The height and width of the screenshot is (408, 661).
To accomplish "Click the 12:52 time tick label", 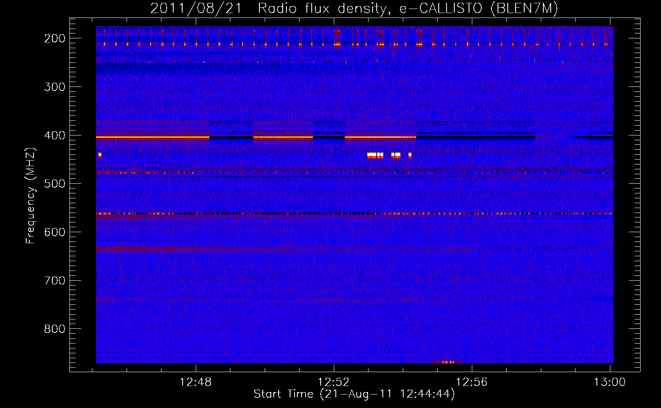I will 334,382.
